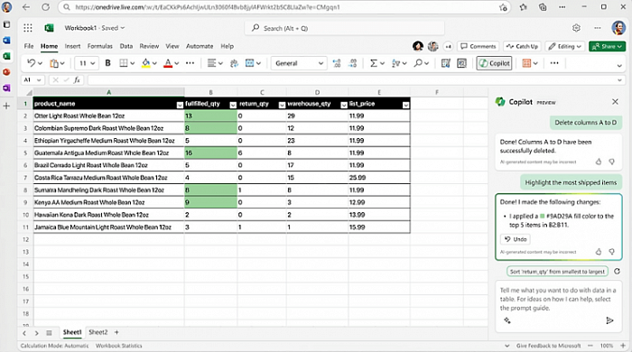Apply the yellow fill color bucket
632x352 pixels.
[x=146, y=63]
